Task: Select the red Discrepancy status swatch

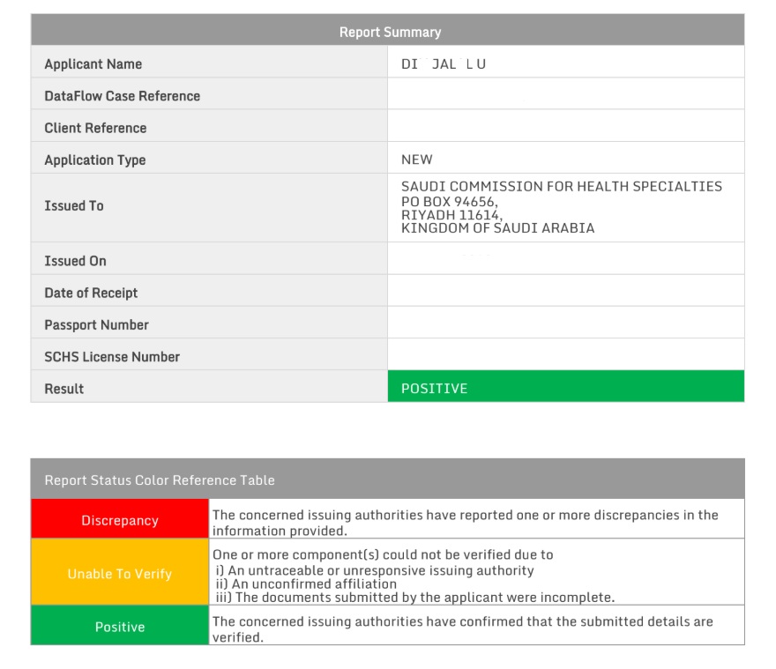Action: [x=119, y=520]
